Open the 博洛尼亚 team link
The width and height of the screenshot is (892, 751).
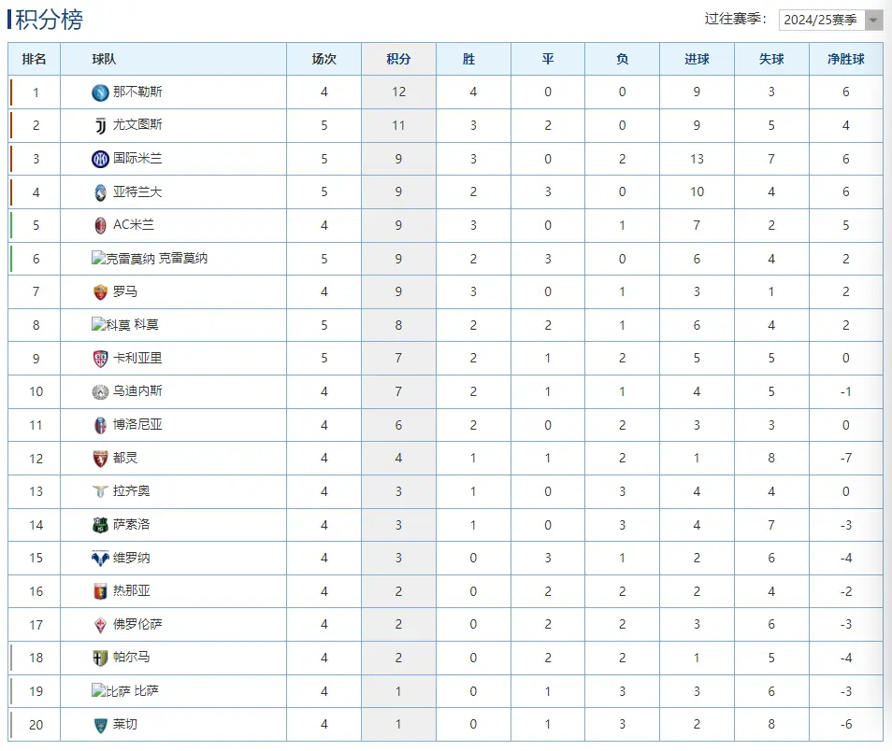[x=137, y=424]
